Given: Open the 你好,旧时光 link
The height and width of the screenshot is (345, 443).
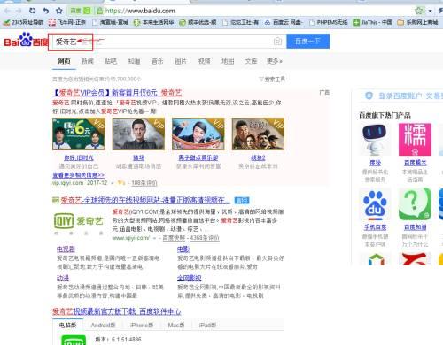Looking at the screenshot, I should click(79, 158).
